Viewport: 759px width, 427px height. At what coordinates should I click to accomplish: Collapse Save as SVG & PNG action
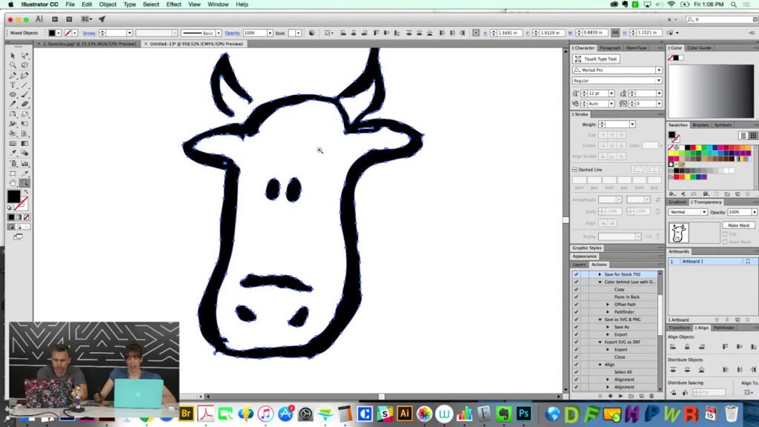click(x=600, y=320)
